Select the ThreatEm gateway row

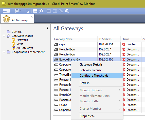point(62,75)
